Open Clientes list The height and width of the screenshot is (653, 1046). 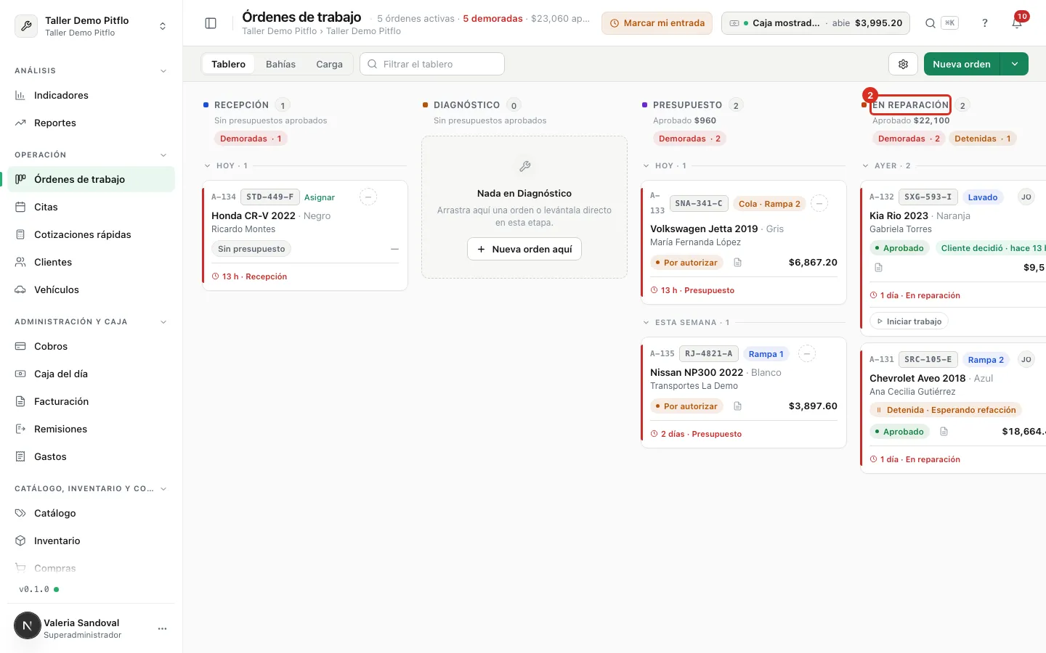point(91,262)
